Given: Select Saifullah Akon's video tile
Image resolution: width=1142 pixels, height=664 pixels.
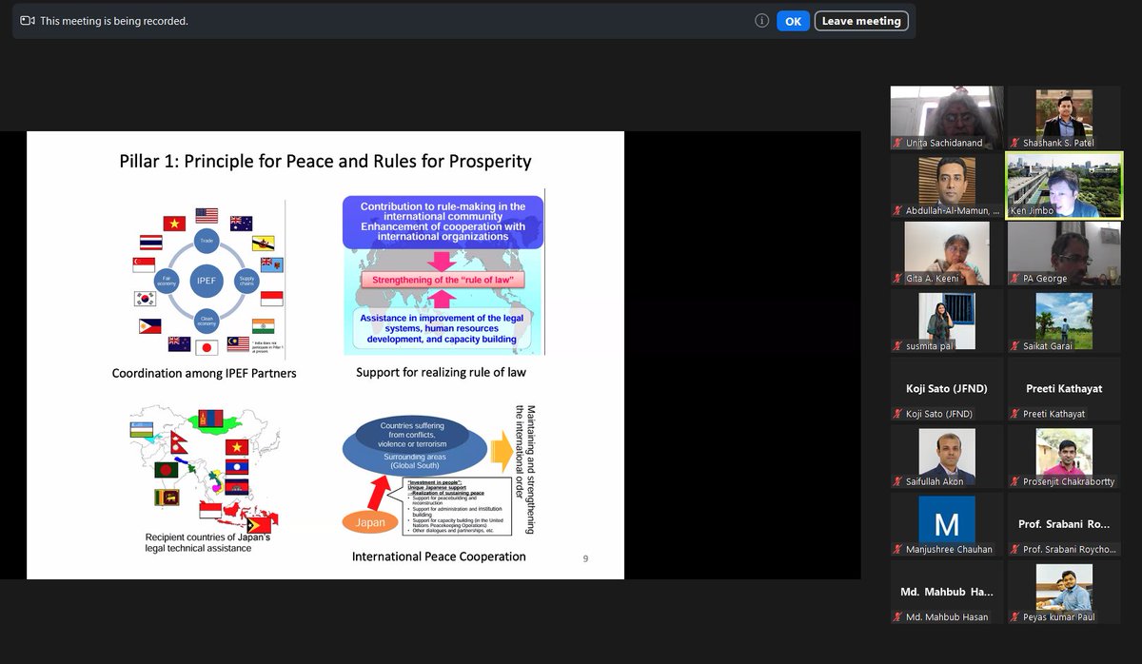Looking at the screenshot, I should 947,457.
